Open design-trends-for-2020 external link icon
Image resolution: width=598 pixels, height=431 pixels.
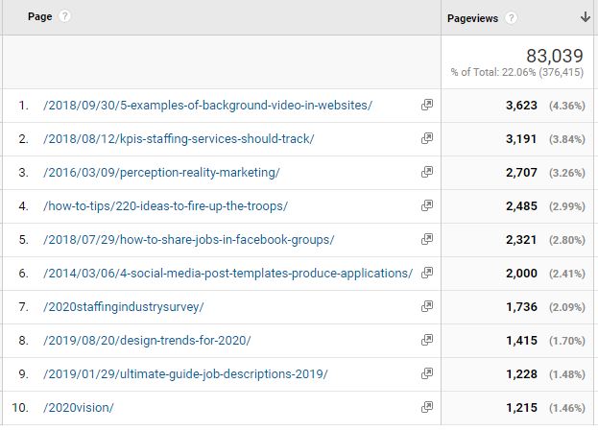pyautogui.click(x=427, y=340)
